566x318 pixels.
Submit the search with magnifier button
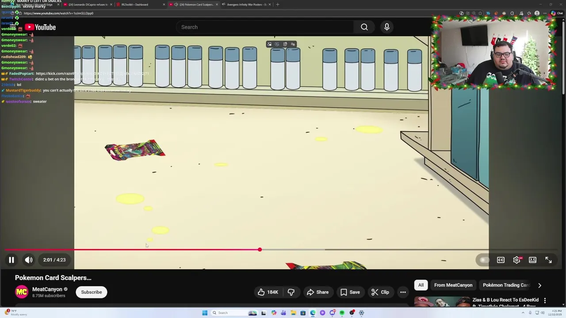point(364,27)
